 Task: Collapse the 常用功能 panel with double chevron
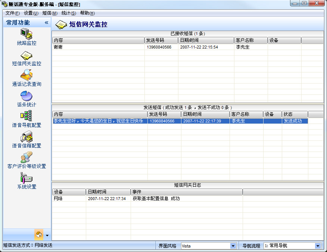47,22
